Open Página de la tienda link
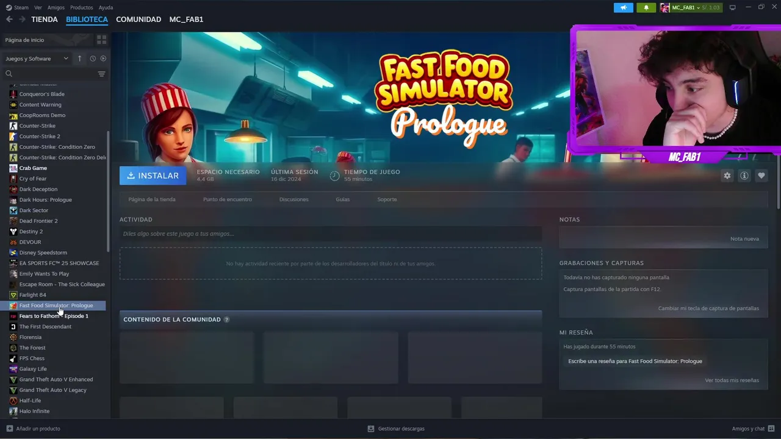781x439 pixels. (x=152, y=199)
